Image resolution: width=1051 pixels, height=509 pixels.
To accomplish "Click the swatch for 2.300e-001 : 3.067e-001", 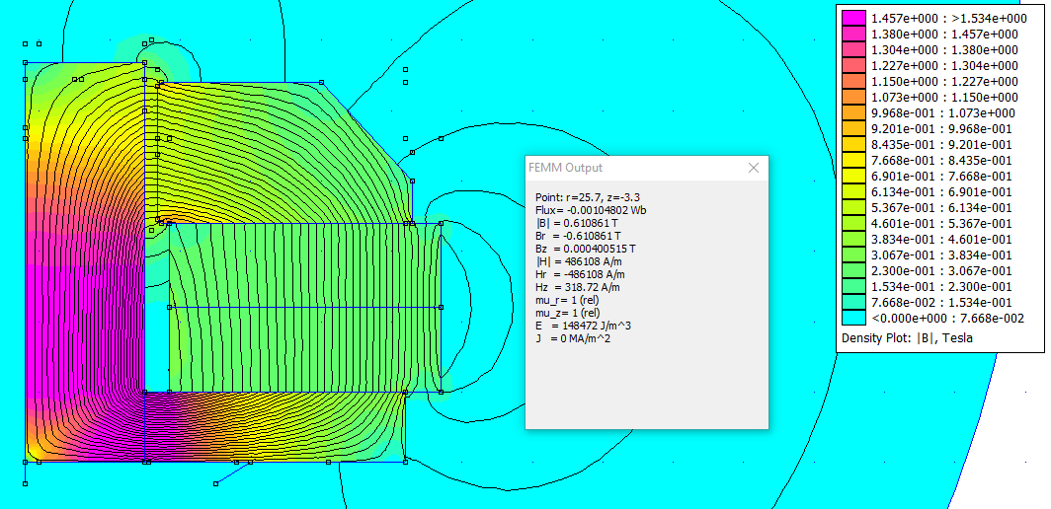I will pos(853,270).
